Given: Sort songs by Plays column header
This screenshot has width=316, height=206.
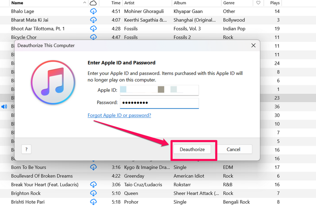Looking at the screenshot, I should pyautogui.click(x=275, y=3).
